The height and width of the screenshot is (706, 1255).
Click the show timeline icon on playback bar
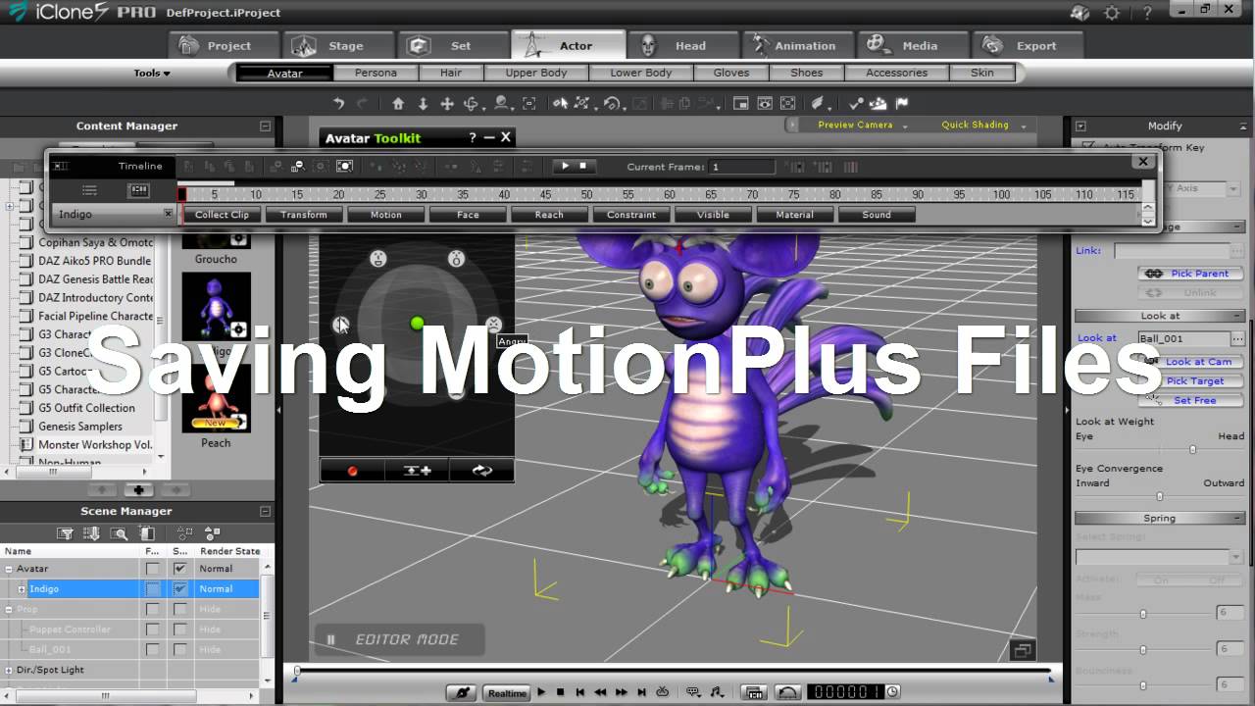point(753,692)
